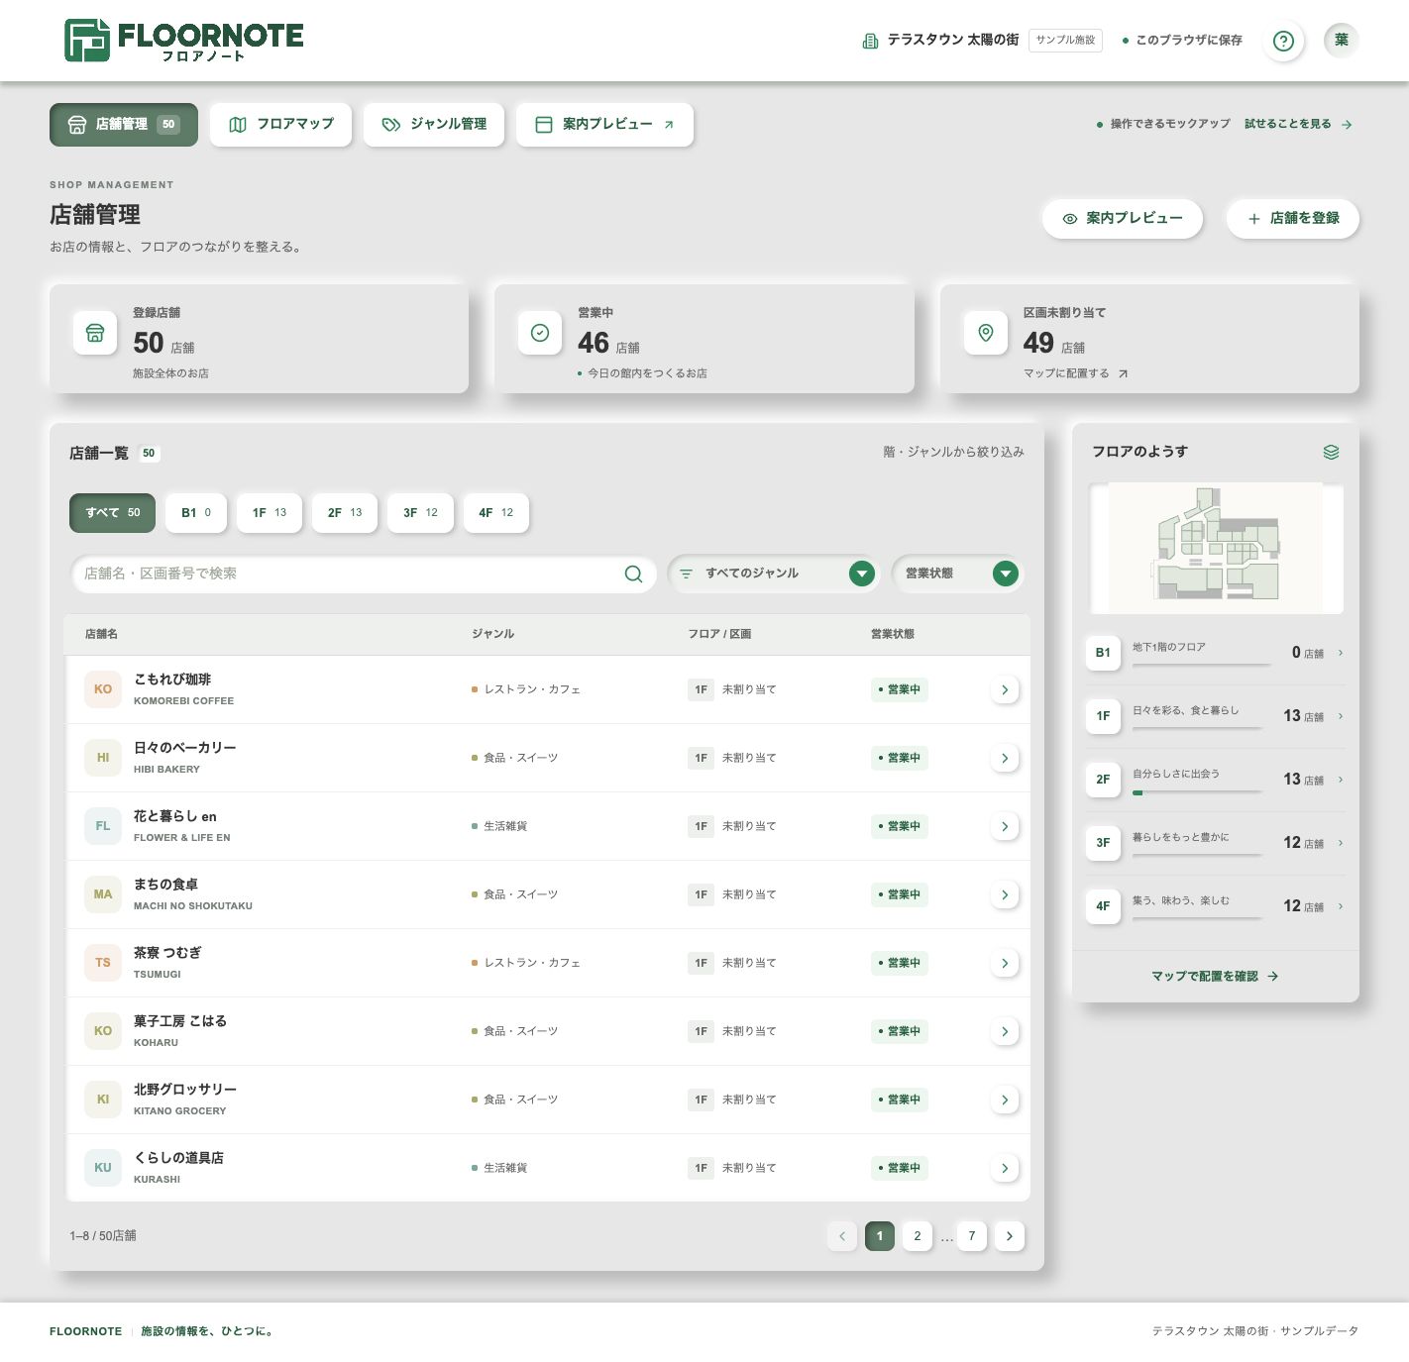Switch to the フロアマップ tab
Screen dimensions: 1409x1362
pyautogui.click(x=280, y=125)
